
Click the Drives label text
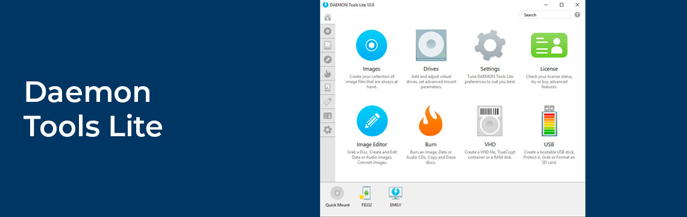coord(431,69)
